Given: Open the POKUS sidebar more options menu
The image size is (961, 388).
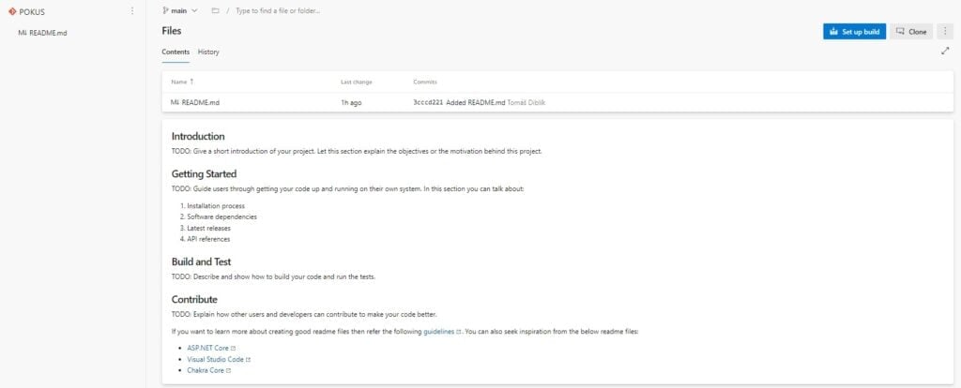Looking at the screenshot, I should point(131,11).
